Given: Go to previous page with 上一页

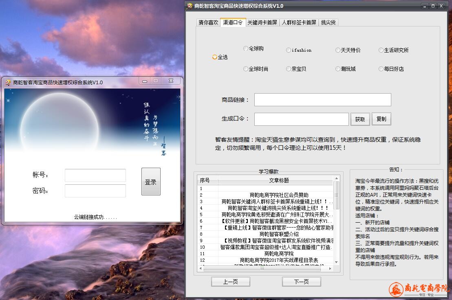Looking at the screenshot, I should (231, 282).
